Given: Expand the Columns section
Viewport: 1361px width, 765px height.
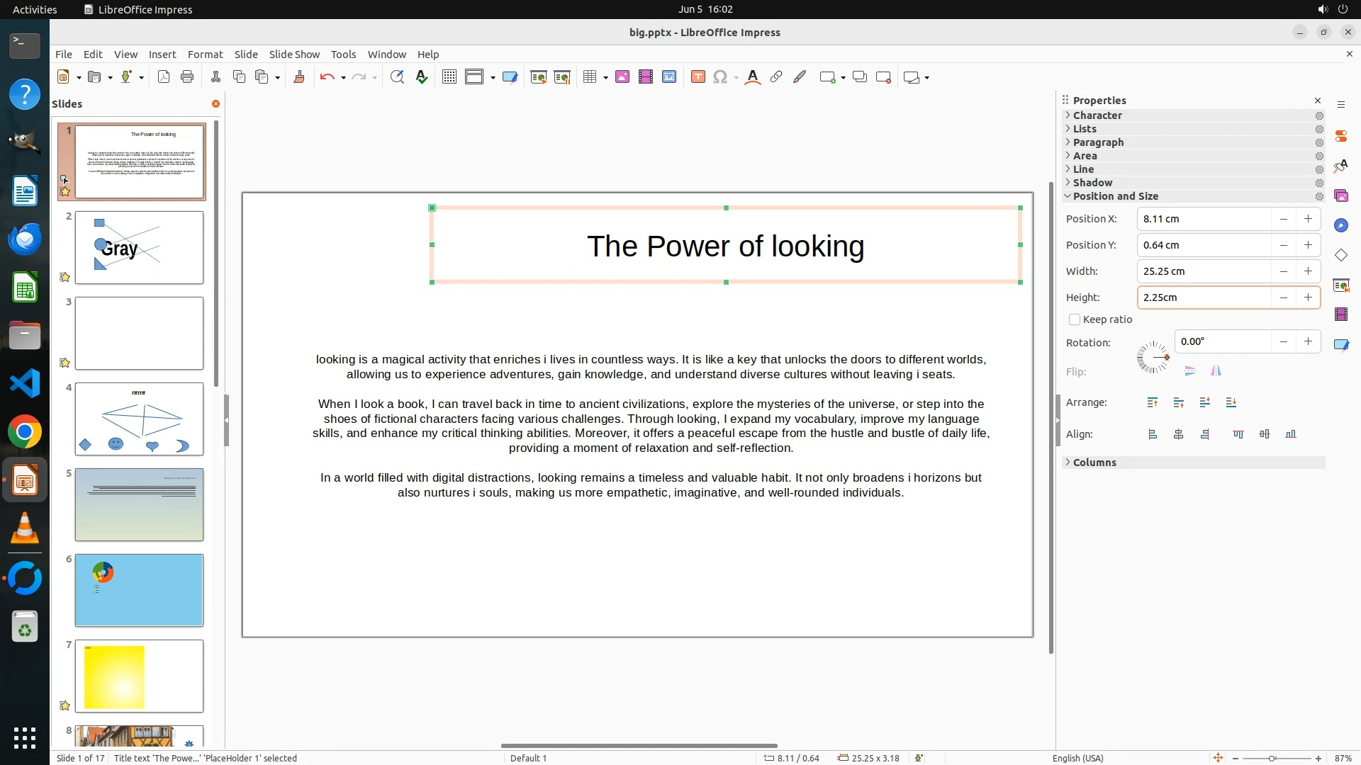Looking at the screenshot, I should coord(1094,463).
